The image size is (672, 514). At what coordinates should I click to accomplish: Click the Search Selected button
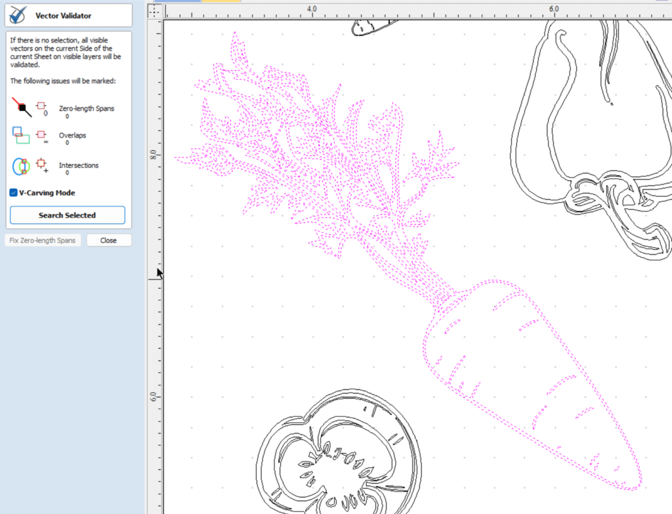coord(68,215)
